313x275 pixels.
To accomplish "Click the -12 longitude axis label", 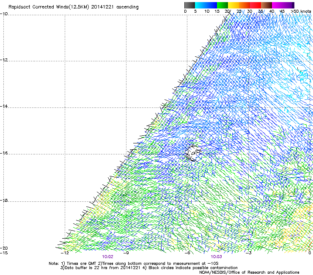I will click(65, 253).
